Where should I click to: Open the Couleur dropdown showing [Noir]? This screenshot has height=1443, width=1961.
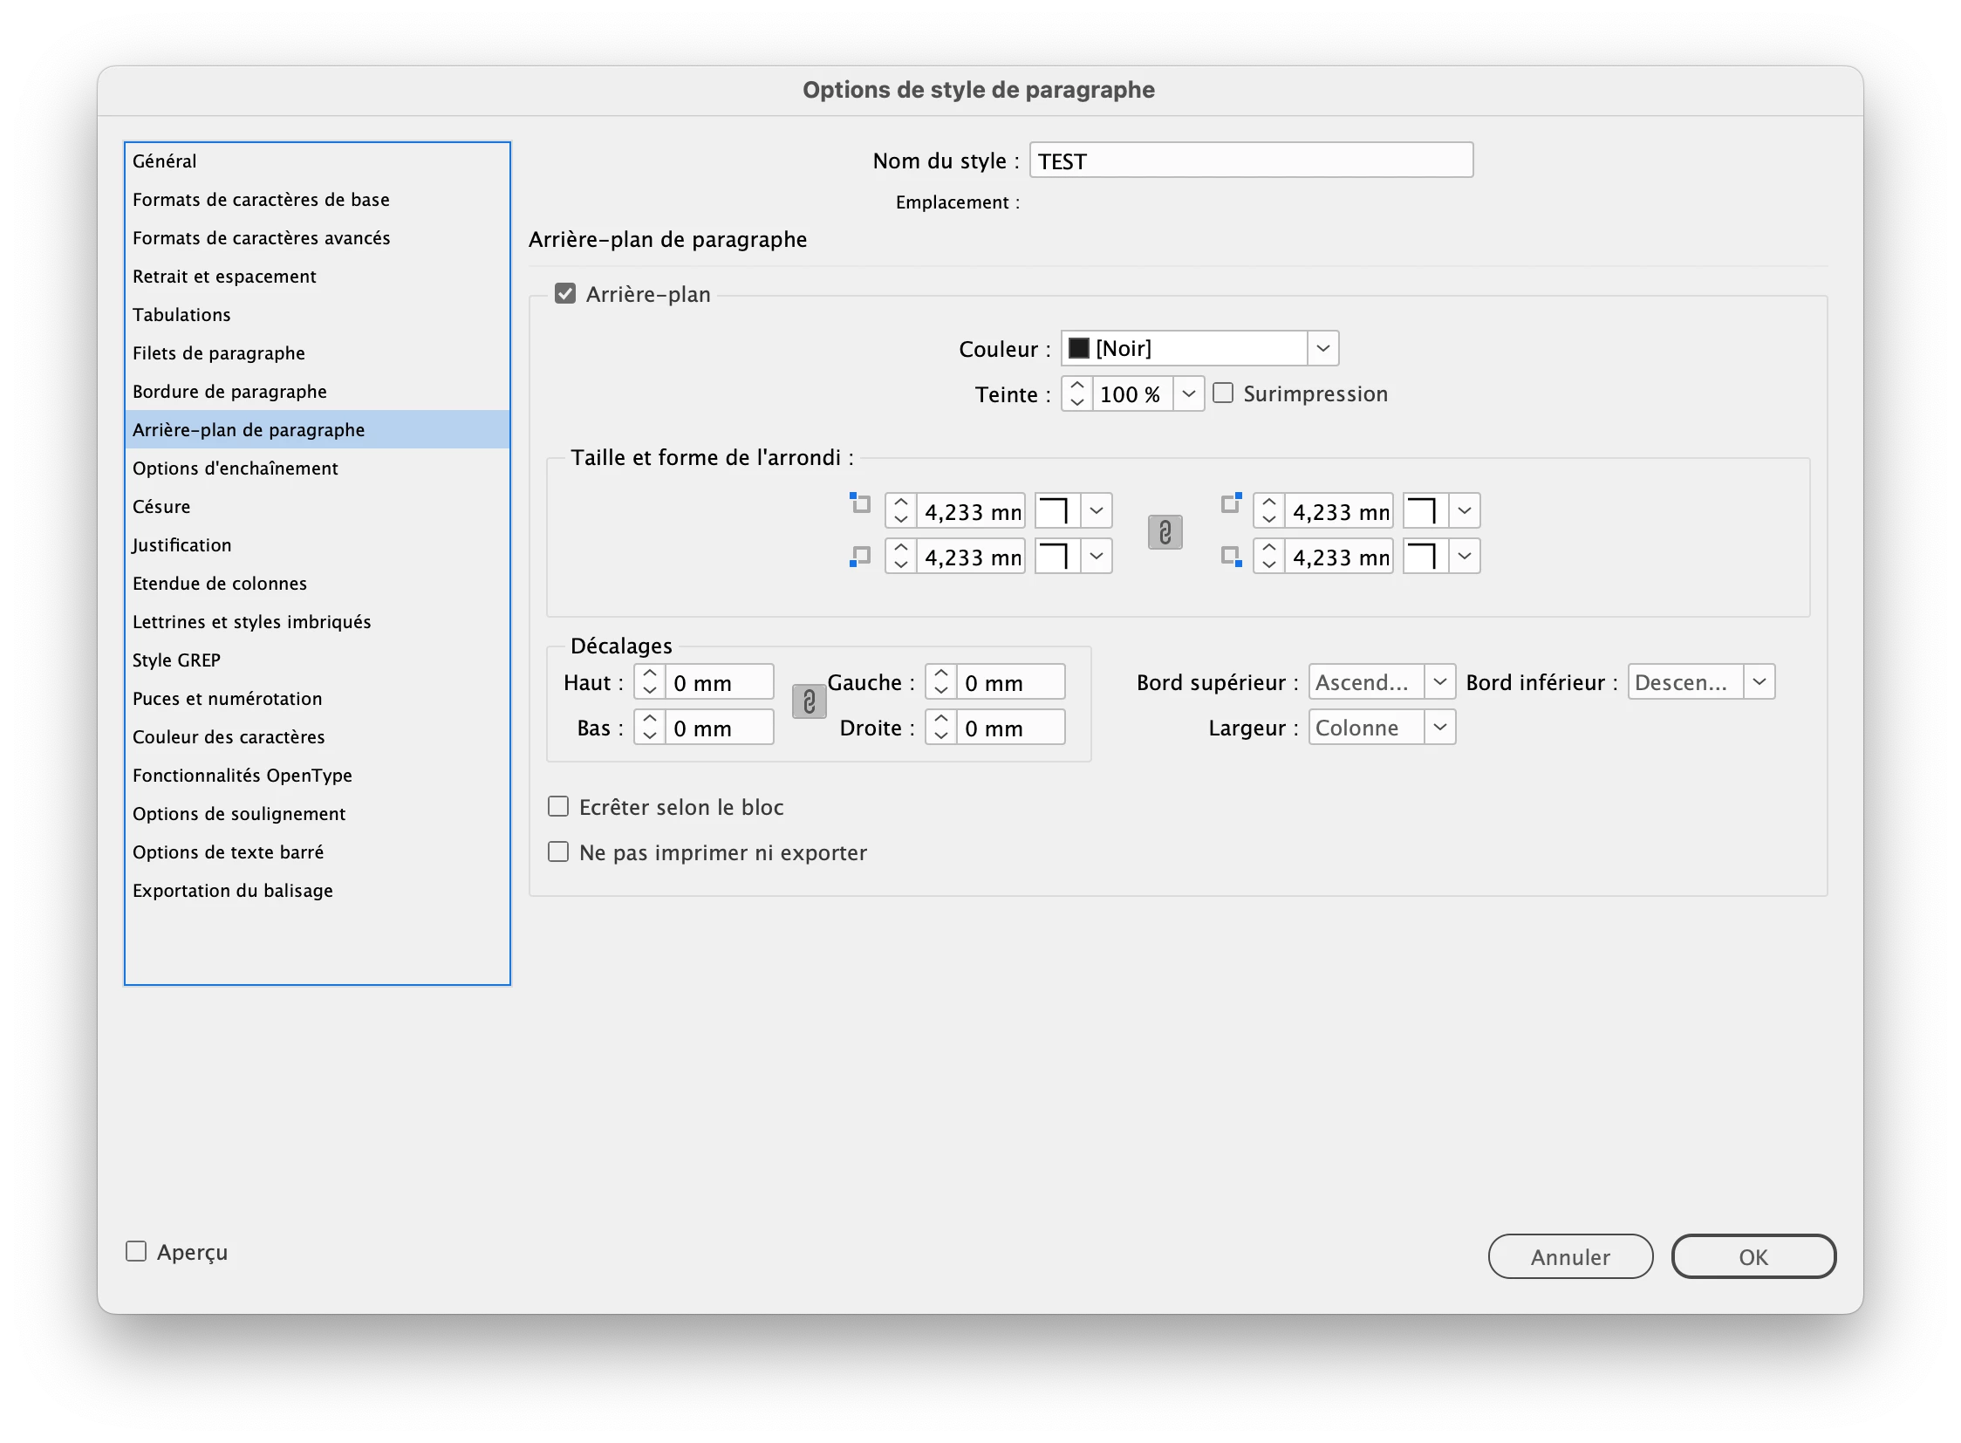[x=1322, y=348]
